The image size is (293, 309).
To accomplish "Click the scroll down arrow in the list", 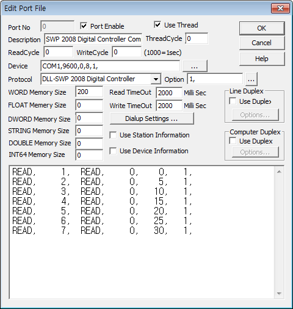I will [279, 293].
